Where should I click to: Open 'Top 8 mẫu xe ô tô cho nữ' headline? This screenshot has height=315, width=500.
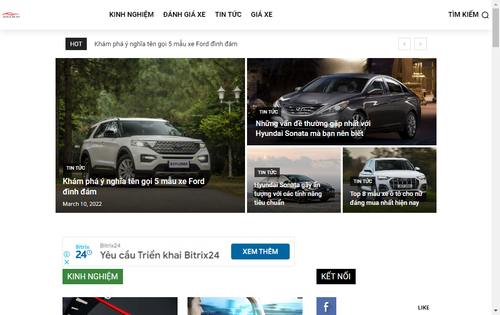386,198
